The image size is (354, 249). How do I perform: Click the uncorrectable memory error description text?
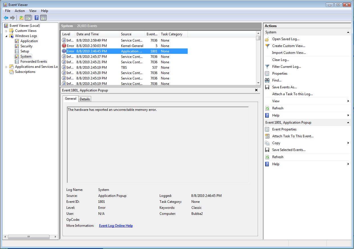(x=112, y=110)
